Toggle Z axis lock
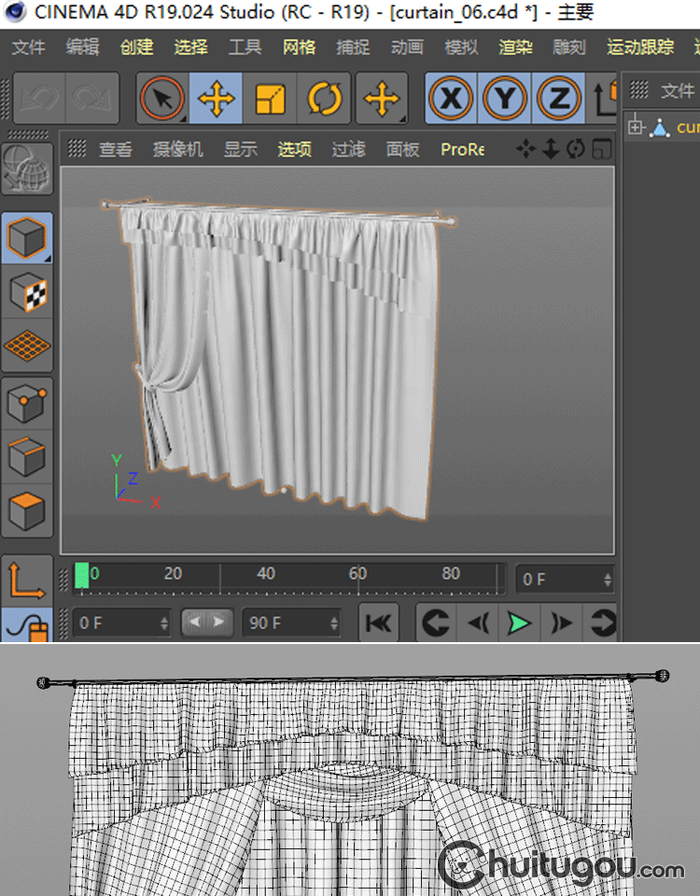 point(558,98)
